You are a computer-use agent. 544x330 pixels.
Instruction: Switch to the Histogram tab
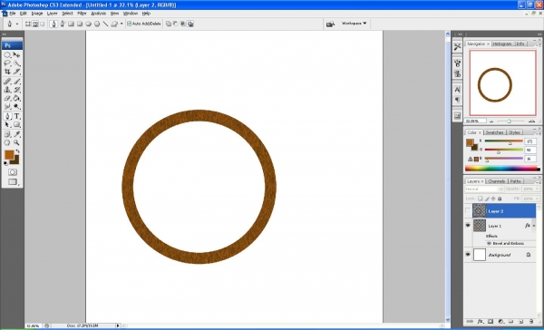[502, 44]
